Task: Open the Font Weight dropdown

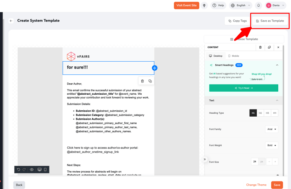Action: pos(272,145)
